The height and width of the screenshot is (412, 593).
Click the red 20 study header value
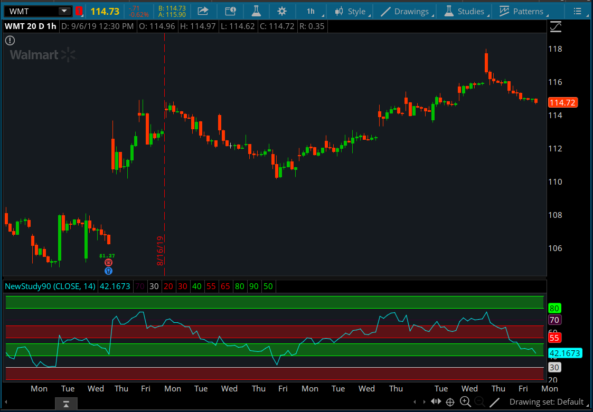pyautogui.click(x=168, y=286)
